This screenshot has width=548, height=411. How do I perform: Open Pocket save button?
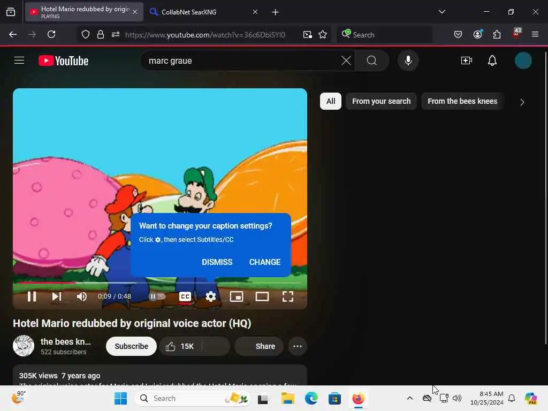458,35
